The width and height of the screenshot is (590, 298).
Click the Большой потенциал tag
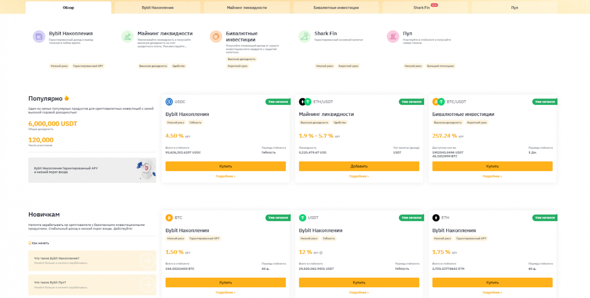click(x=440, y=66)
